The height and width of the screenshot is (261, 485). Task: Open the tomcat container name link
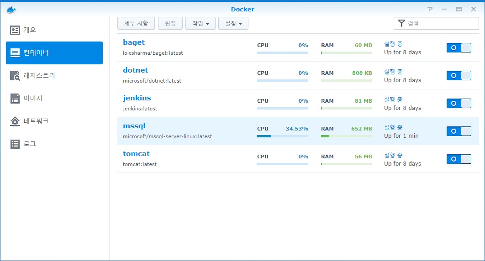pos(136,154)
